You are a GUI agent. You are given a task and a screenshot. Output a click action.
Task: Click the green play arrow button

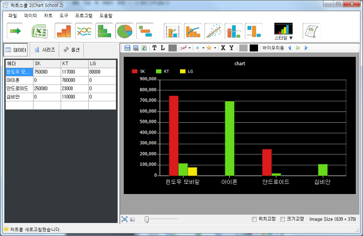tap(298, 48)
